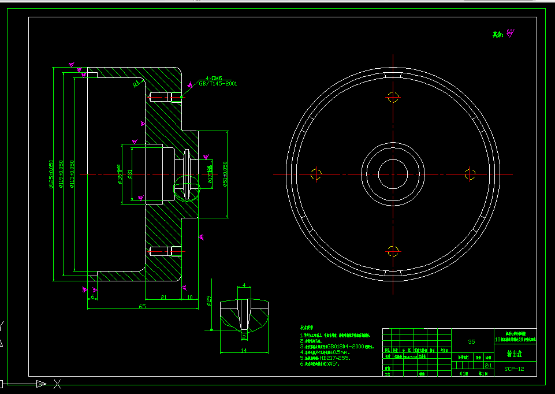
Task: Click the 6 step-width dimension
Action: [93, 297]
